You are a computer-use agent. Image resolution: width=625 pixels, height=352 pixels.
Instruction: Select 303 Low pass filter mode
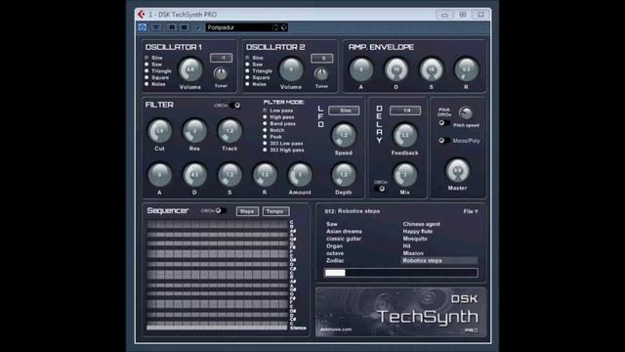(x=283, y=144)
